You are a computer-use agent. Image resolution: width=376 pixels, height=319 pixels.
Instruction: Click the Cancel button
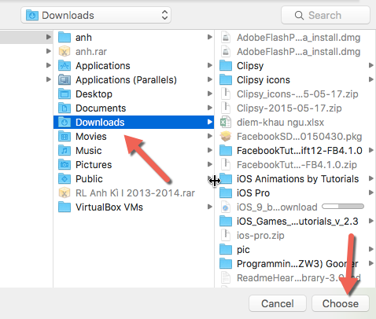(x=278, y=303)
